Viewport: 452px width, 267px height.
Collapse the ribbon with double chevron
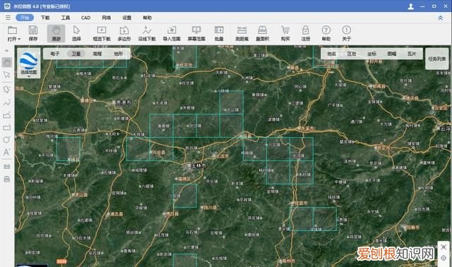(441, 18)
